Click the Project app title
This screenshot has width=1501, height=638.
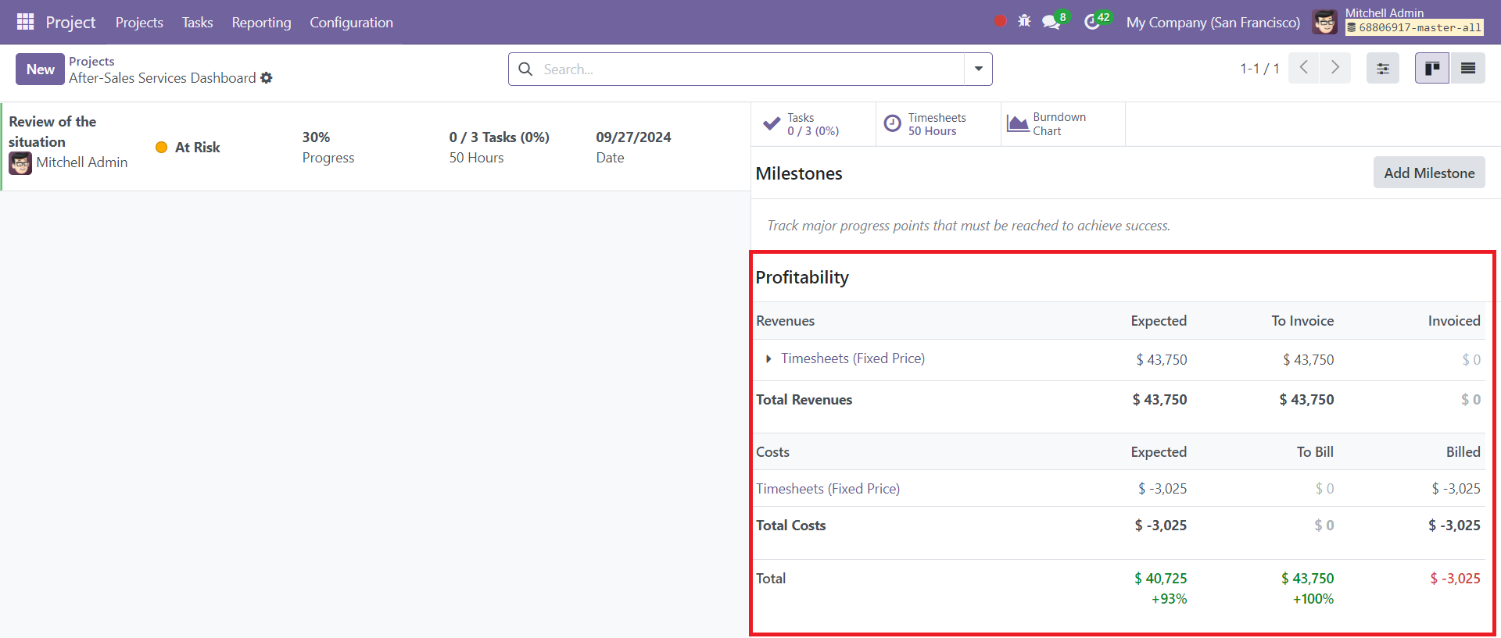pyautogui.click(x=70, y=23)
